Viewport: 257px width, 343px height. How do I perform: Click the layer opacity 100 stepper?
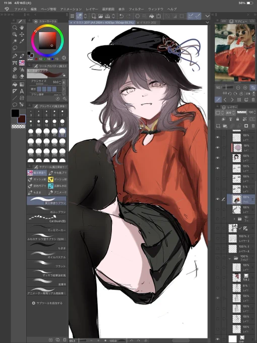click(254, 112)
